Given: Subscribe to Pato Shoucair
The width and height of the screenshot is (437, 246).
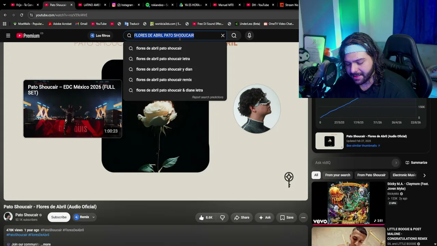Looking at the screenshot, I should tap(59, 217).
